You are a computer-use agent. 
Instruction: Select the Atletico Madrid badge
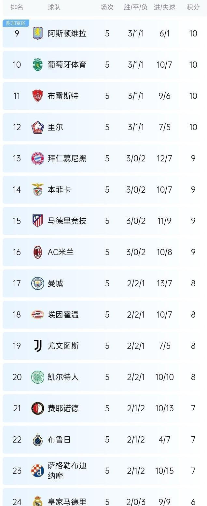(38, 221)
